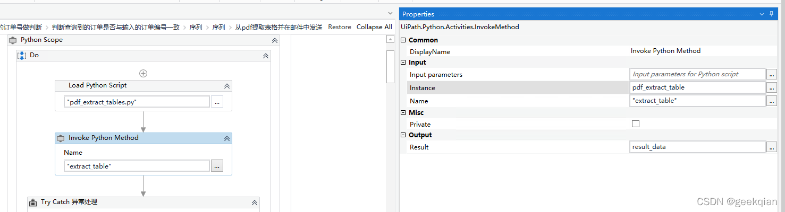Click the pdf_extract_table Instance field
785x212 pixels.
click(x=697, y=87)
